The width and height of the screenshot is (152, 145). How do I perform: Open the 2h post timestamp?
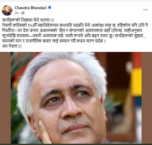16,13
